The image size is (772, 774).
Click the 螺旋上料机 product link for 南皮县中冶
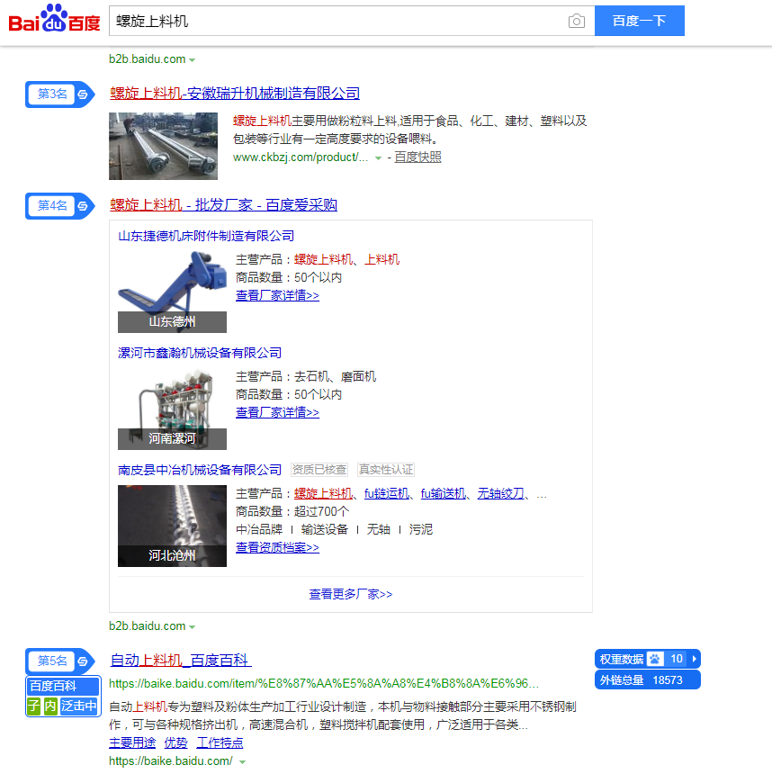[x=323, y=493]
